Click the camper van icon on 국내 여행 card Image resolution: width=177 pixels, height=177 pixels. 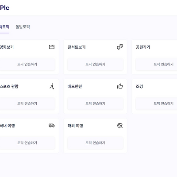coord(52,126)
